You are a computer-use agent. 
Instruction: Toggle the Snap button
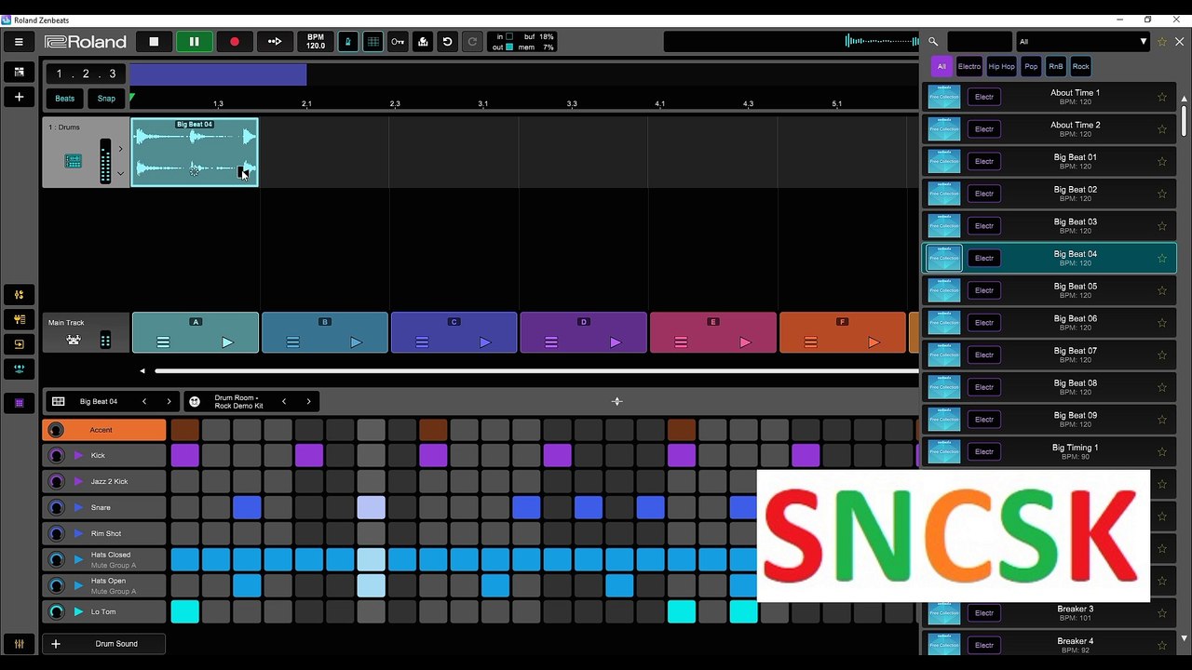106,98
